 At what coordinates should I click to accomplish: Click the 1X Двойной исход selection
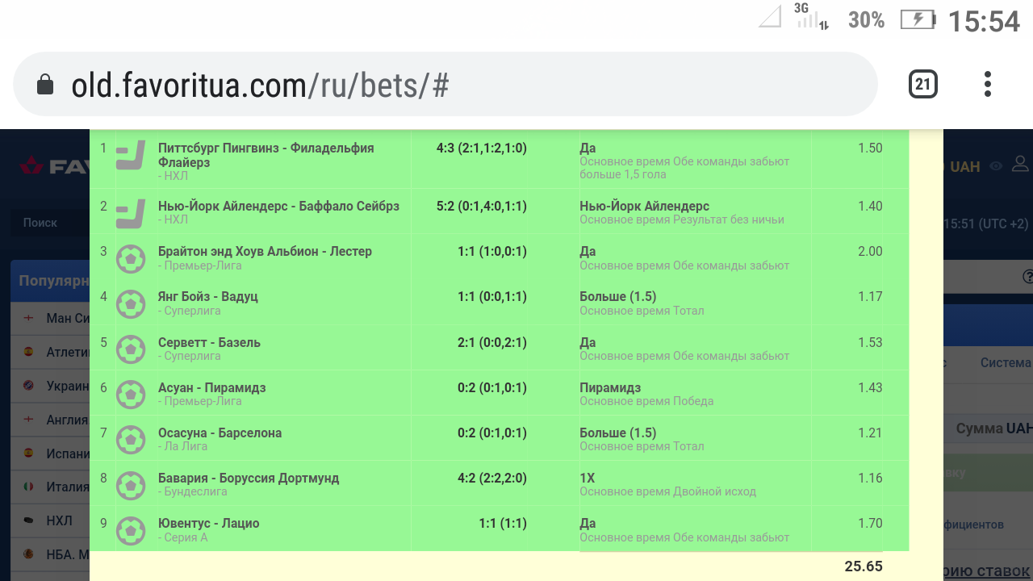click(667, 484)
